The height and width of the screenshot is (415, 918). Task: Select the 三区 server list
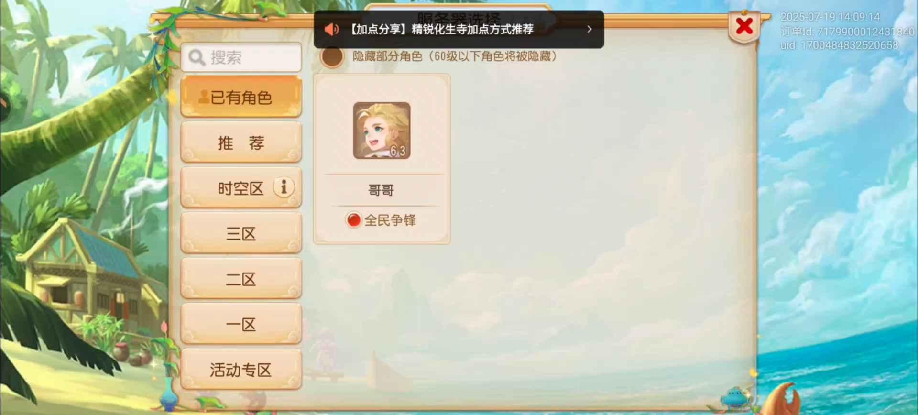[x=241, y=233]
